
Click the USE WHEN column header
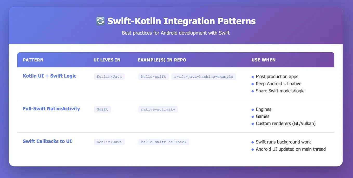tap(264, 60)
